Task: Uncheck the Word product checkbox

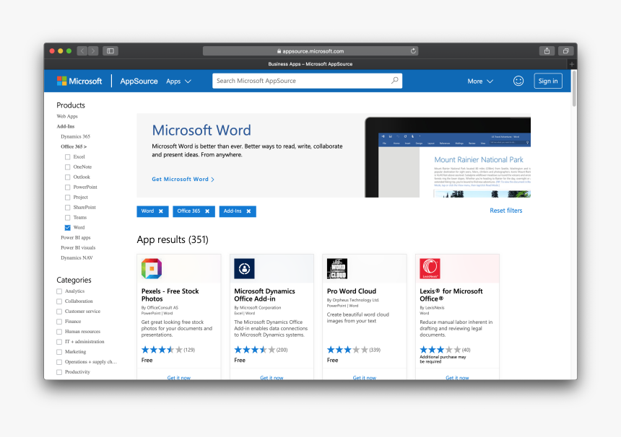Action: 68,228
